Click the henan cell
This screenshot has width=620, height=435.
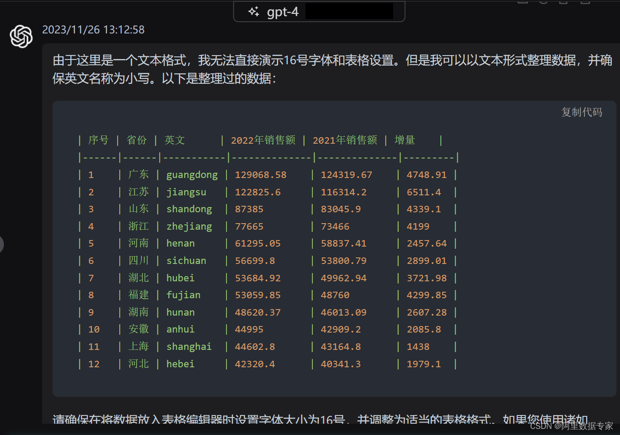click(180, 244)
